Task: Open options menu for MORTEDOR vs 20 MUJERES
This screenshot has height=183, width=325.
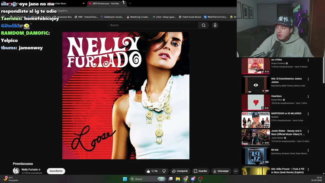Action: [308, 114]
